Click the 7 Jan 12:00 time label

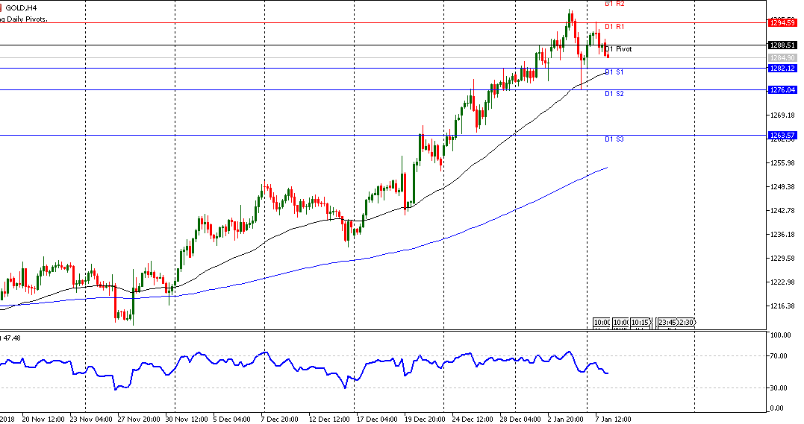612,418
